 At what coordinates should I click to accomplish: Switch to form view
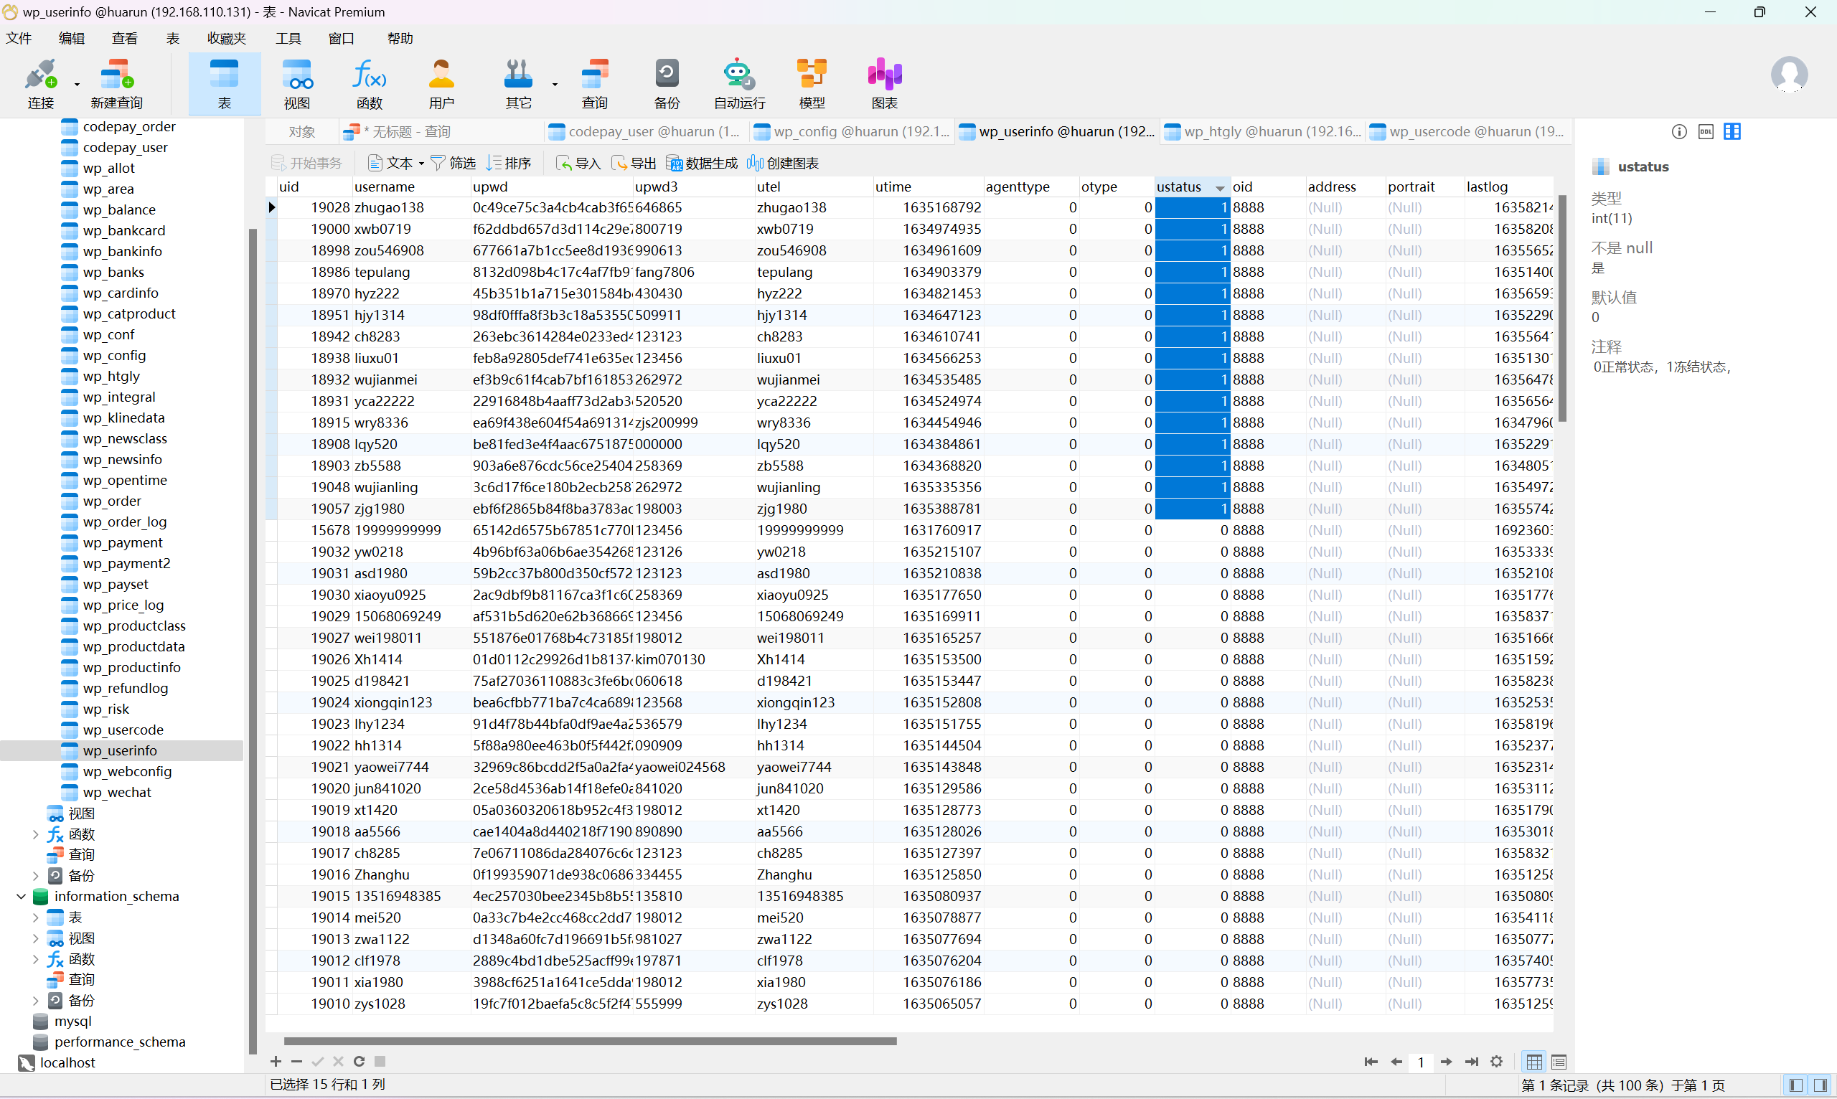[x=1559, y=1062]
